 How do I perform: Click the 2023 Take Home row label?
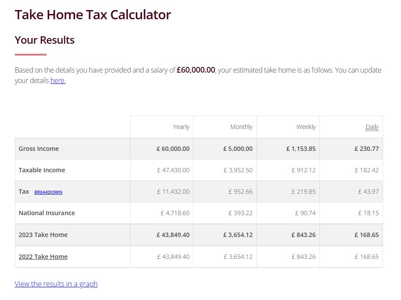coord(43,235)
